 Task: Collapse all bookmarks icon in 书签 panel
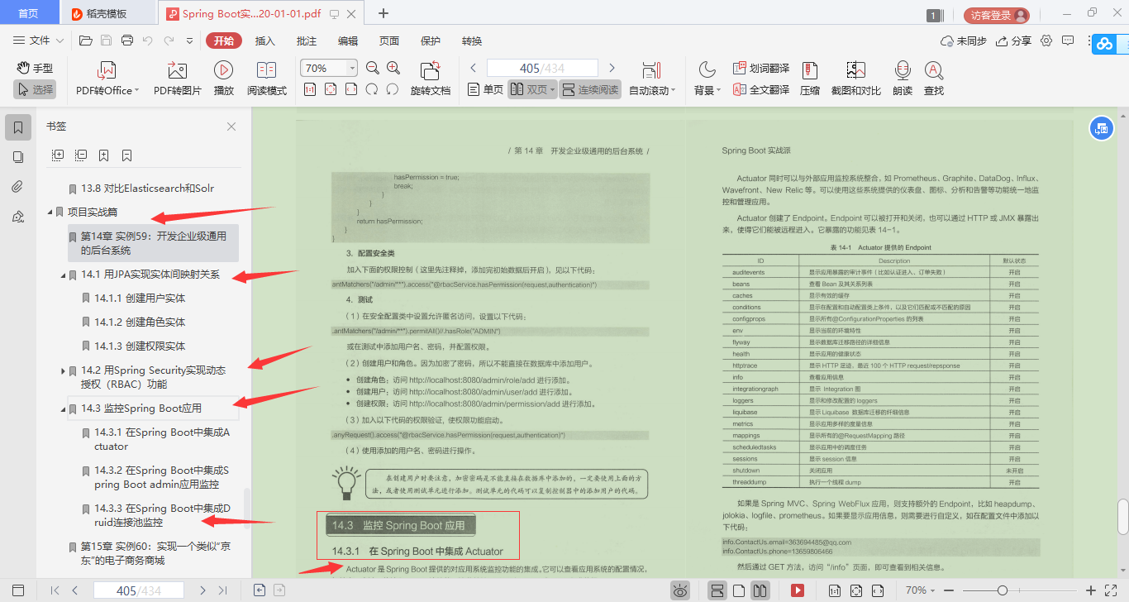81,155
